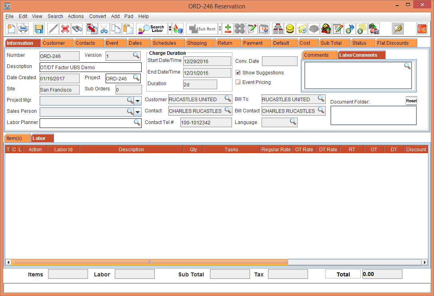Click the red EXIT icon
This screenshot has width=434, height=296.
click(422, 29)
